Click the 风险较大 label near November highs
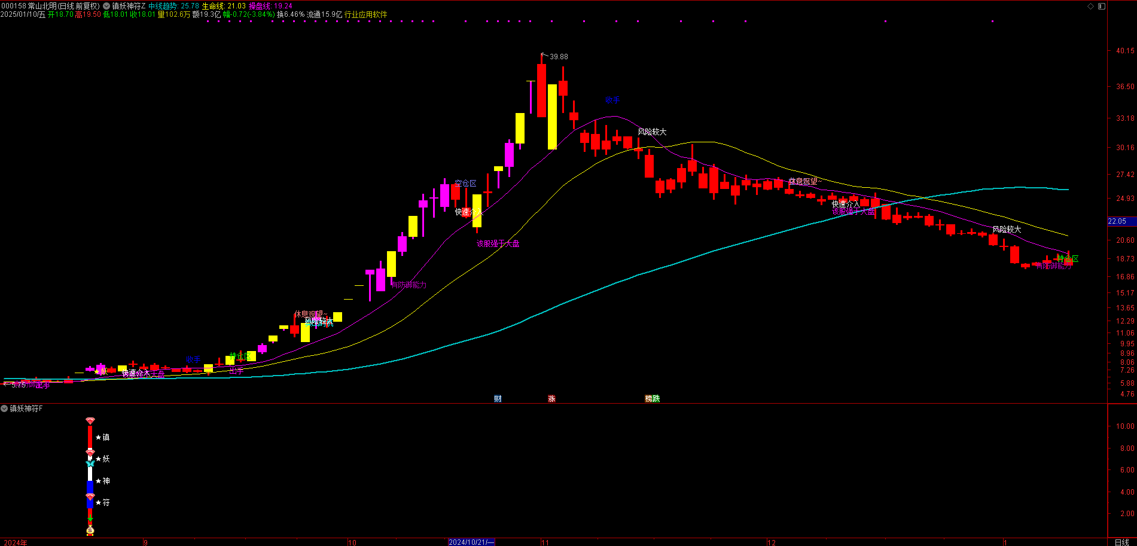 [x=652, y=132]
